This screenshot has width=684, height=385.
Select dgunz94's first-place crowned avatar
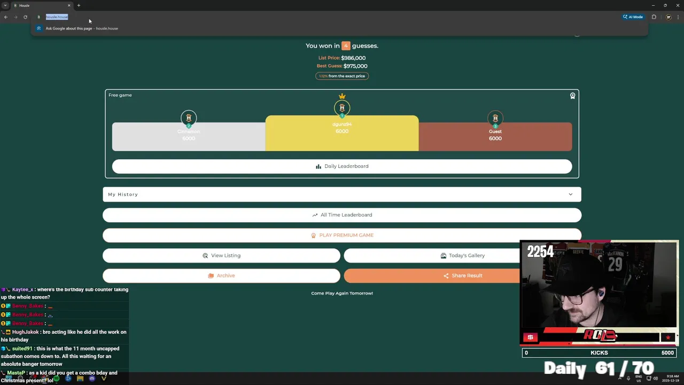342,107
